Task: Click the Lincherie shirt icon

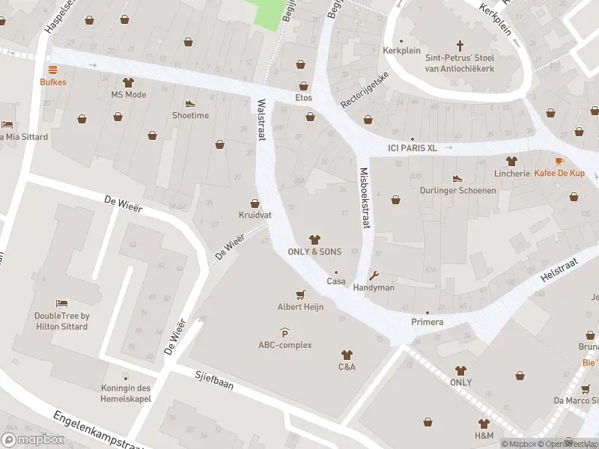Action: click(511, 161)
